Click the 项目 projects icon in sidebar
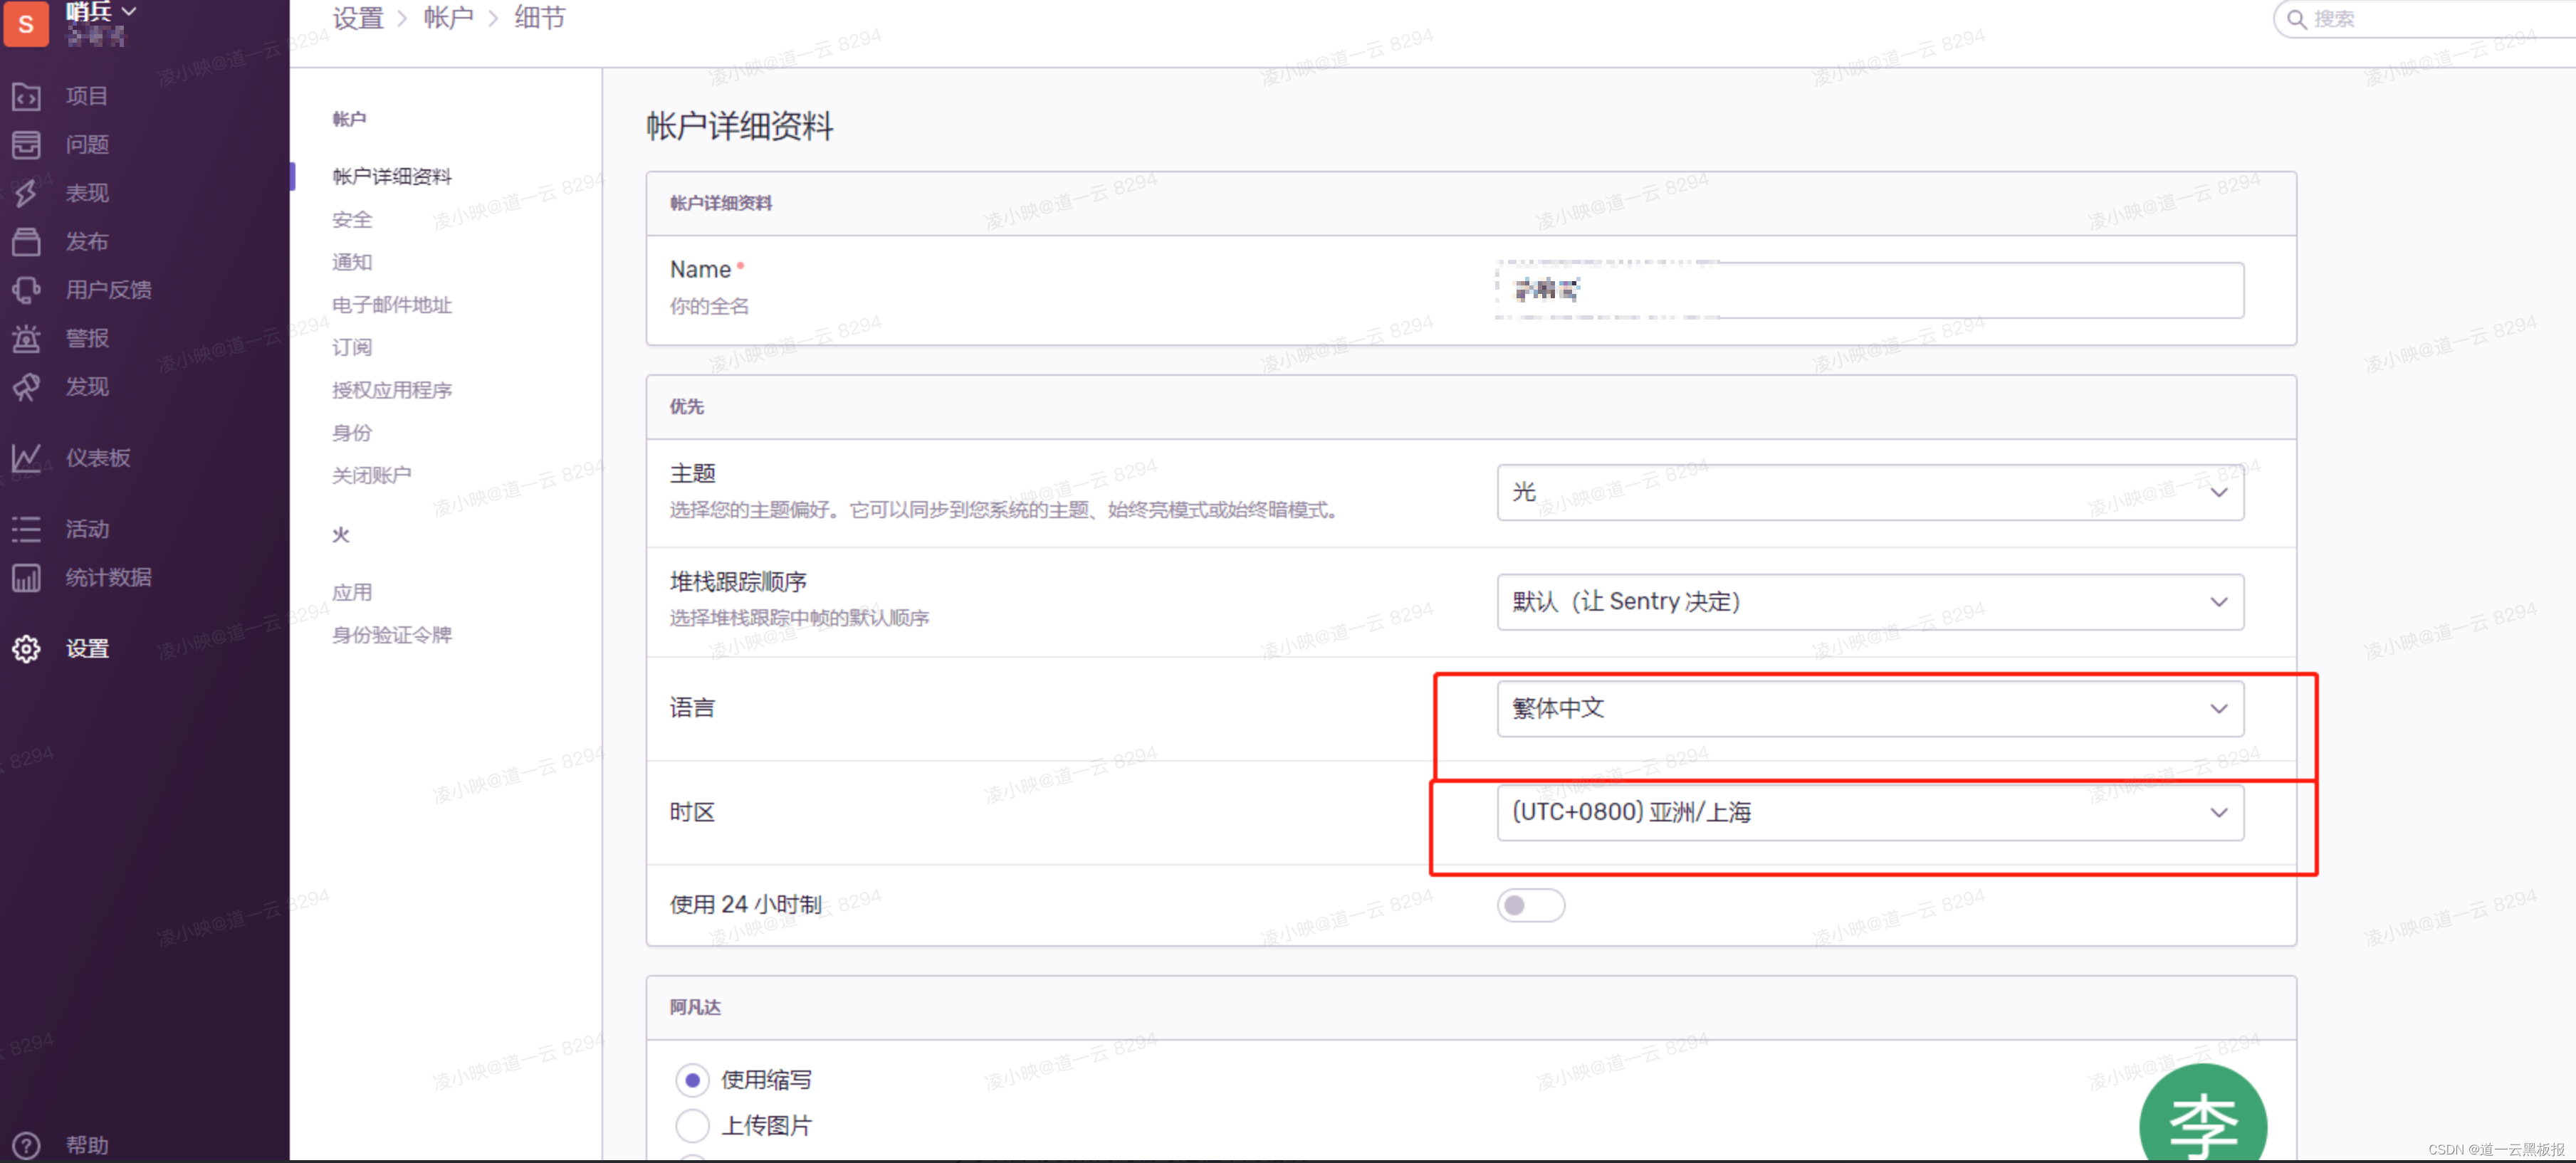Image resolution: width=2576 pixels, height=1163 pixels. click(x=26, y=96)
